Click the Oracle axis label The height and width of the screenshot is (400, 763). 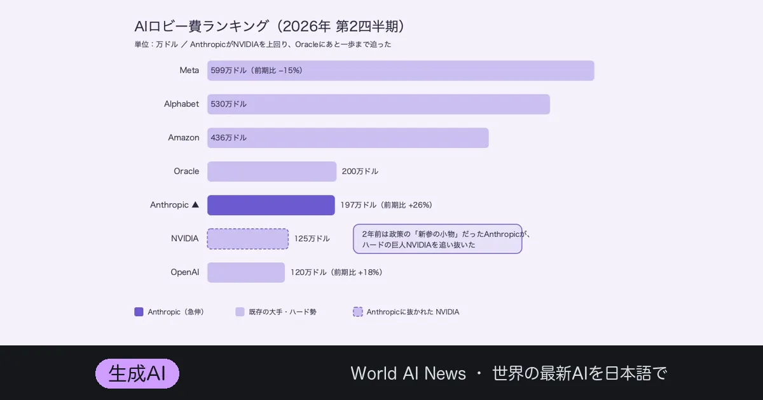point(186,171)
